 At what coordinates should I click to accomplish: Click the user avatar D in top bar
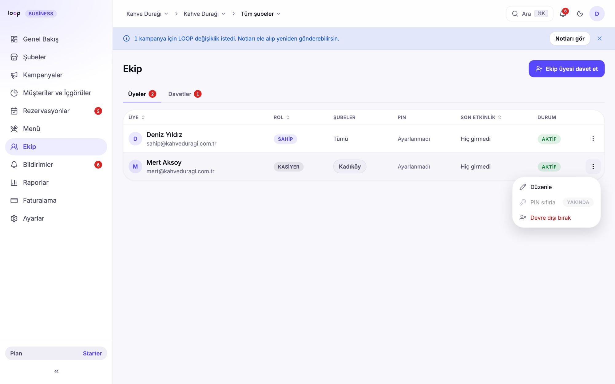point(597,14)
